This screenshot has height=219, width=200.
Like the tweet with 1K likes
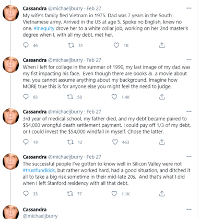click(x=116, y=45)
